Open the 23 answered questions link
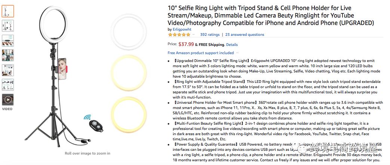The image size is (390, 165). [x=245, y=35]
